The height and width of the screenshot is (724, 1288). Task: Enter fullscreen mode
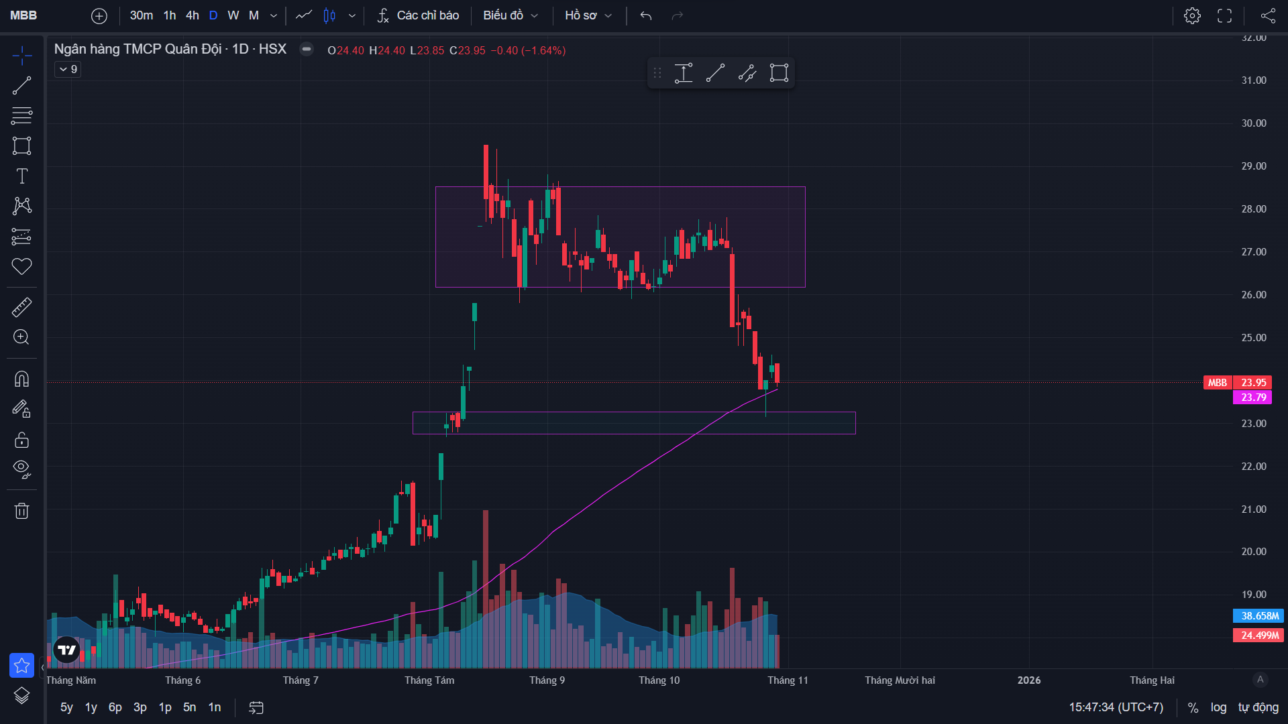pyautogui.click(x=1224, y=15)
